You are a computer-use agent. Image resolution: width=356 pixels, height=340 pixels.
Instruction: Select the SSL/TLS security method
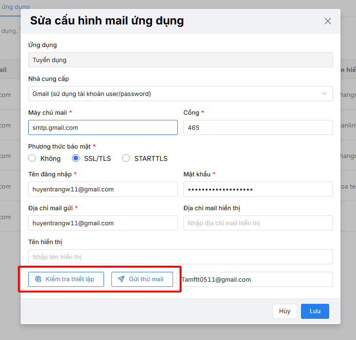[76, 158]
